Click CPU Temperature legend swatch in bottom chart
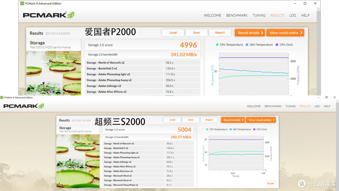The width and height of the screenshot is (339, 191). [x=207, y=129]
